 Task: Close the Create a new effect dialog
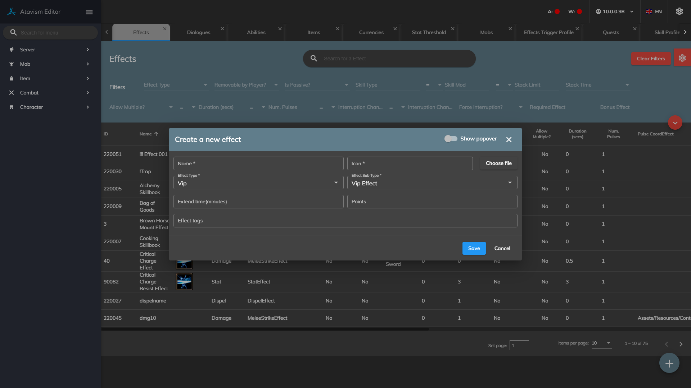(x=509, y=139)
